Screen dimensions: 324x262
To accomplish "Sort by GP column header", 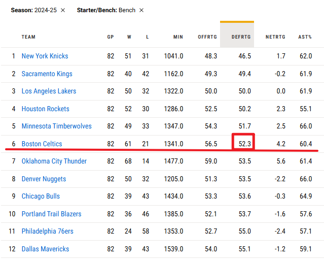I will click(111, 37).
